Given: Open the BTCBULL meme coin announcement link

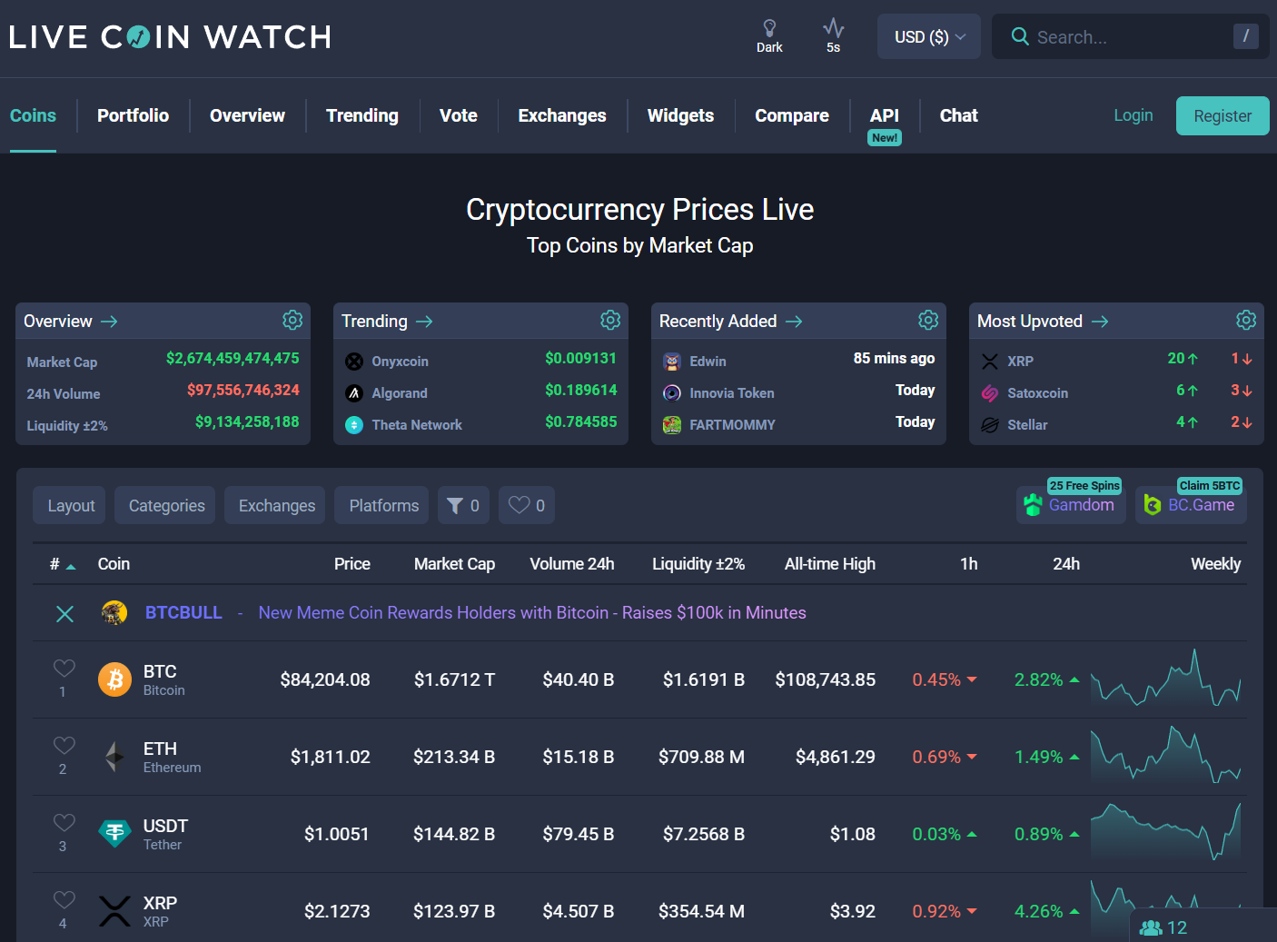Looking at the screenshot, I should [x=531, y=612].
